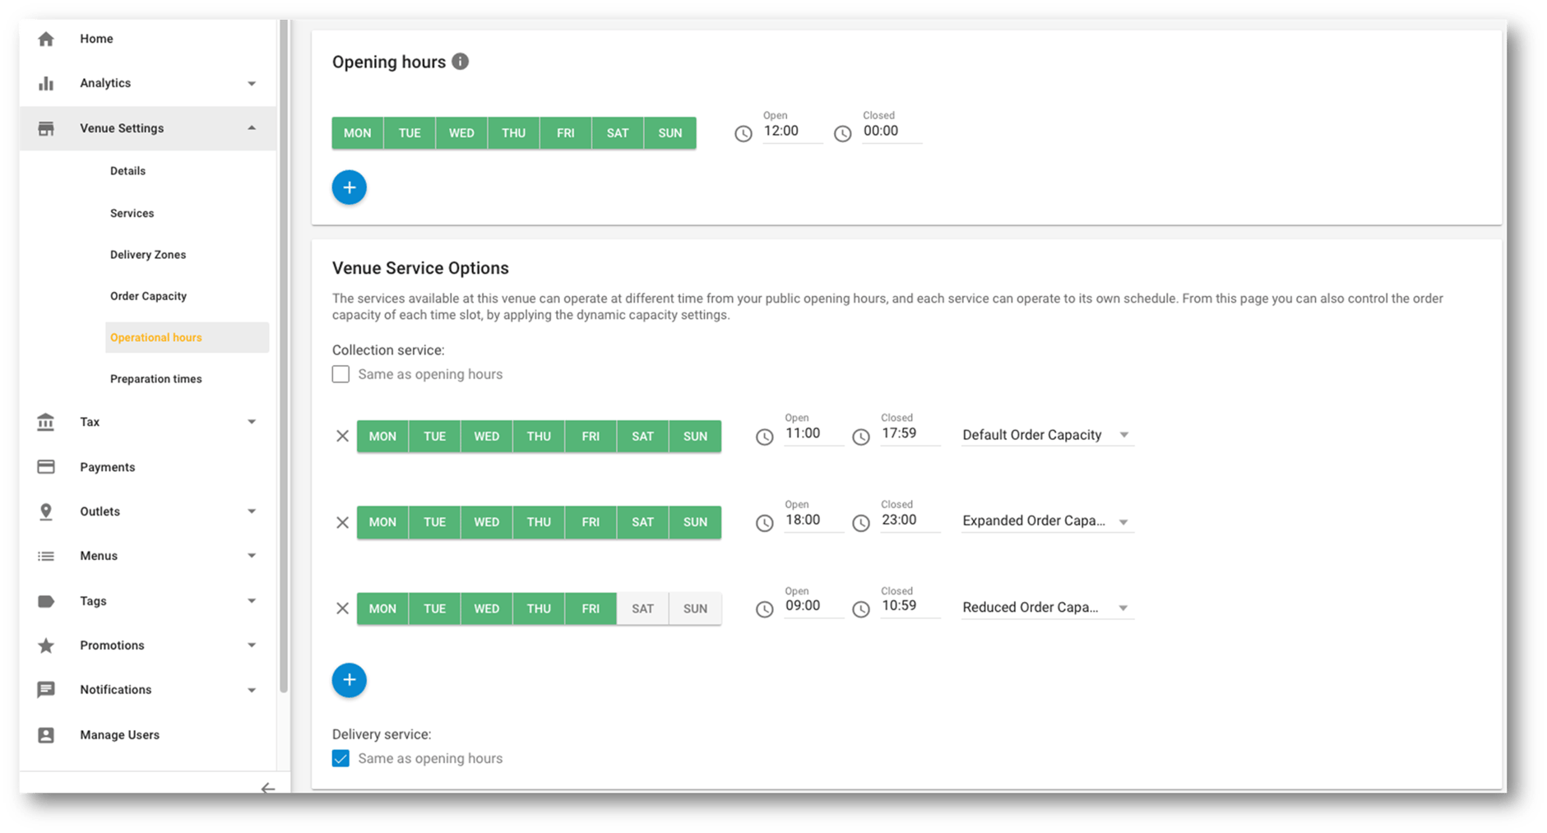Image resolution: width=1547 pixels, height=833 pixels.
Task: Select the Outlets location pin icon
Action: tap(46, 511)
